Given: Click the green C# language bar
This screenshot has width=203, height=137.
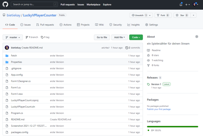Looking at the screenshot, I should (173, 127).
